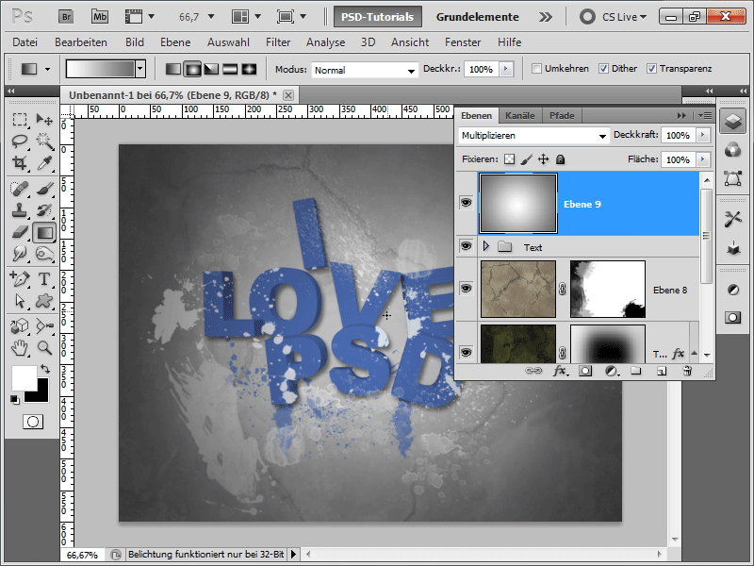Select the Gradient tool
The height and width of the screenshot is (566, 754).
pyautogui.click(x=44, y=233)
